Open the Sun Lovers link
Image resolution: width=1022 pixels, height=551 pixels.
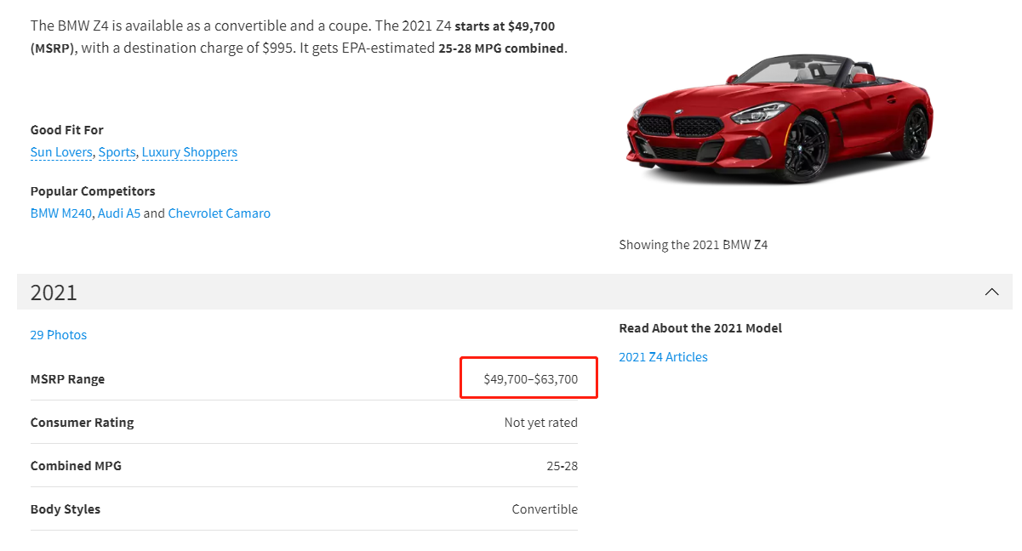tap(62, 152)
